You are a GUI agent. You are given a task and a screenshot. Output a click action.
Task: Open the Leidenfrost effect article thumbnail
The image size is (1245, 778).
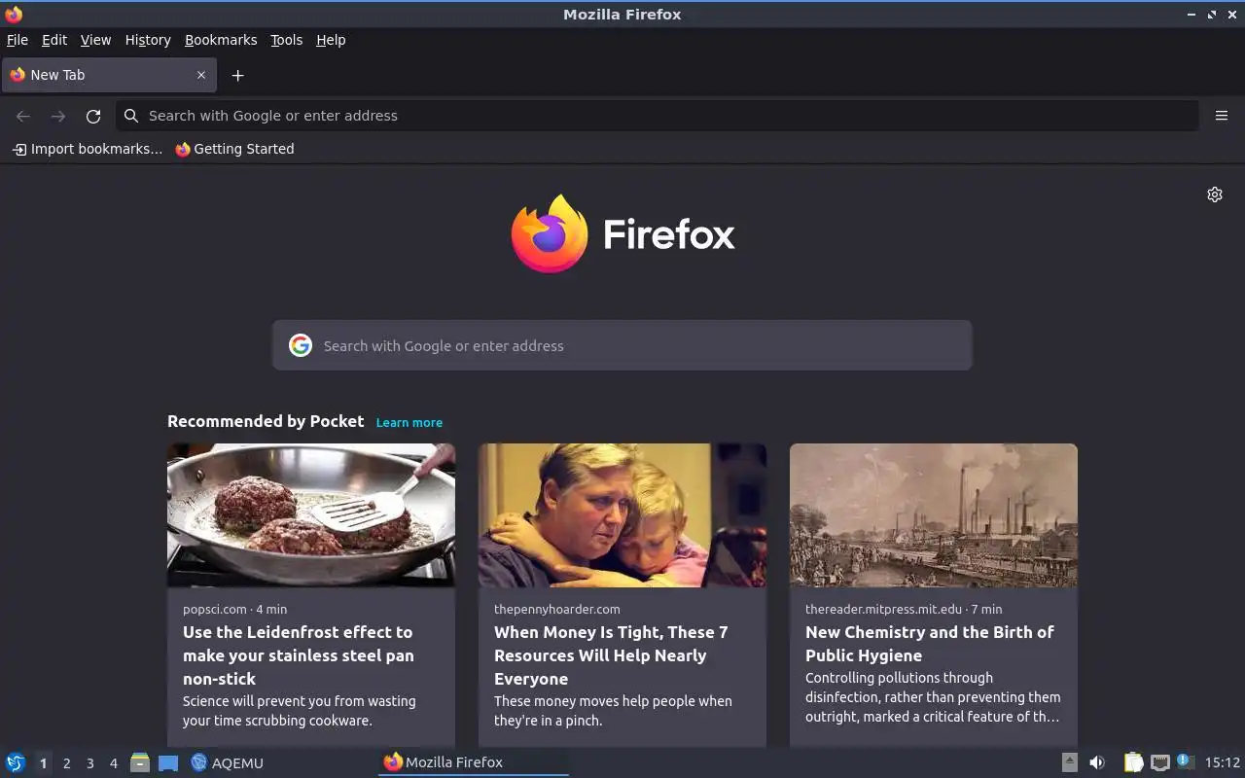pyautogui.click(x=311, y=515)
